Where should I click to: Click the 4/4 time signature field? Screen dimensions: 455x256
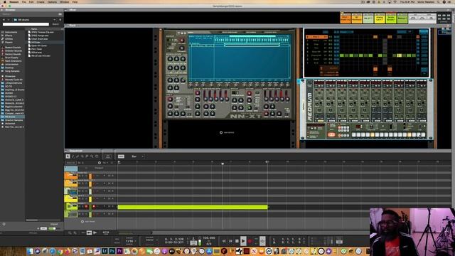[209, 243]
